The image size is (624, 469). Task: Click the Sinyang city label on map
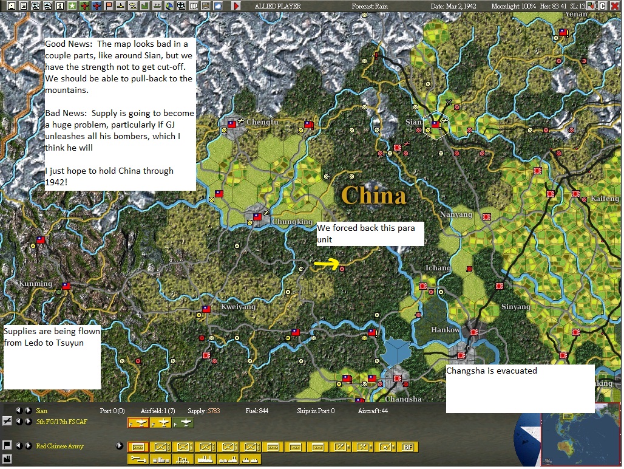[x=516, y=307]
